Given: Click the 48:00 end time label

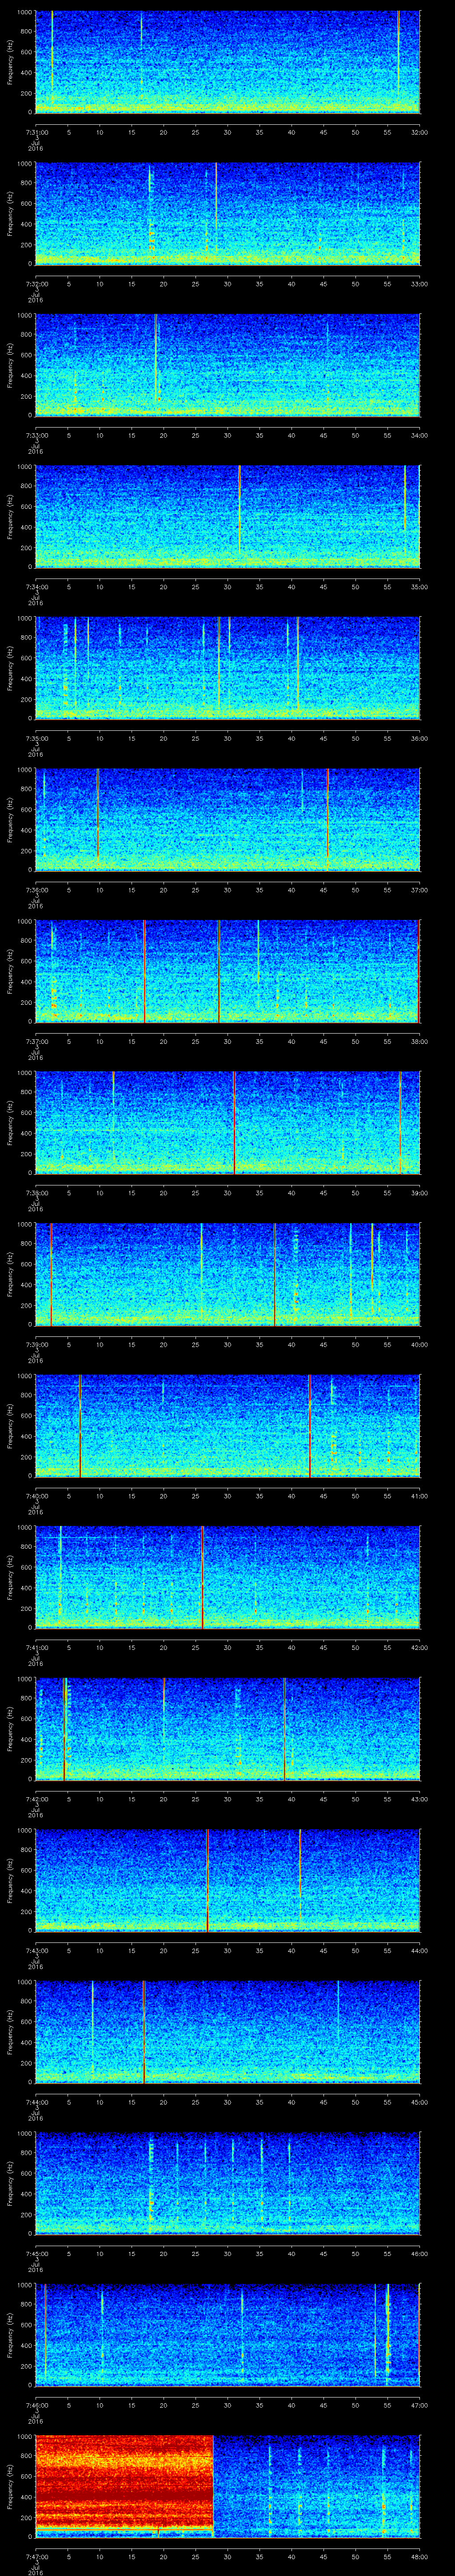Looking at the screenshot, I should point(419,2556).
